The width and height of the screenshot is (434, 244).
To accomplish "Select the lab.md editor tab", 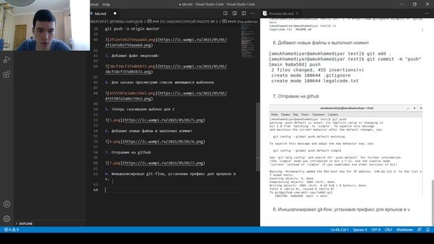I will pos(100,14).
